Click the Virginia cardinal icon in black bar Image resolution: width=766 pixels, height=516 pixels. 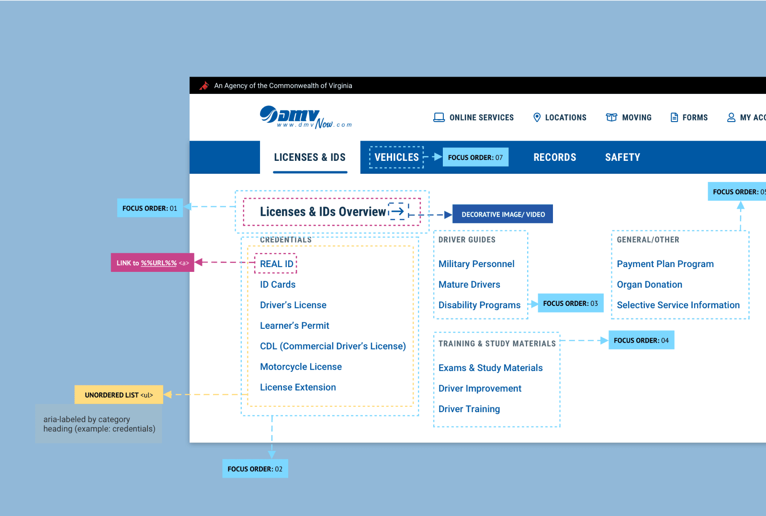tap(204, 86)
